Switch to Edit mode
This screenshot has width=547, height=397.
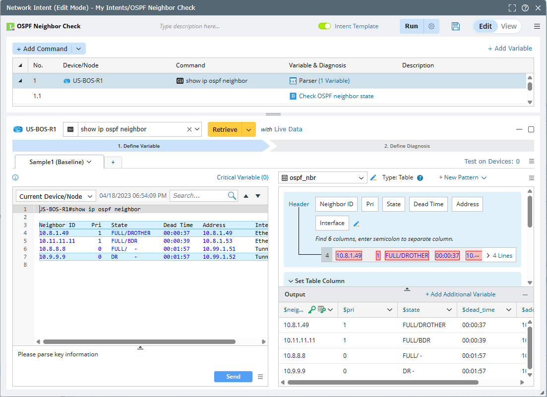click(x=485, y=26)
